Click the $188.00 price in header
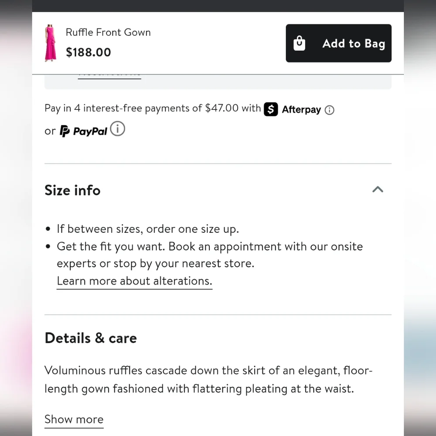 tap(89, 52)
